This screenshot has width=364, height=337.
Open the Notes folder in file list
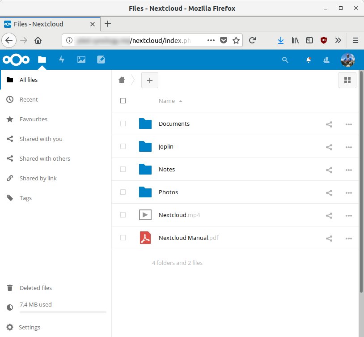tap(167, 169)
